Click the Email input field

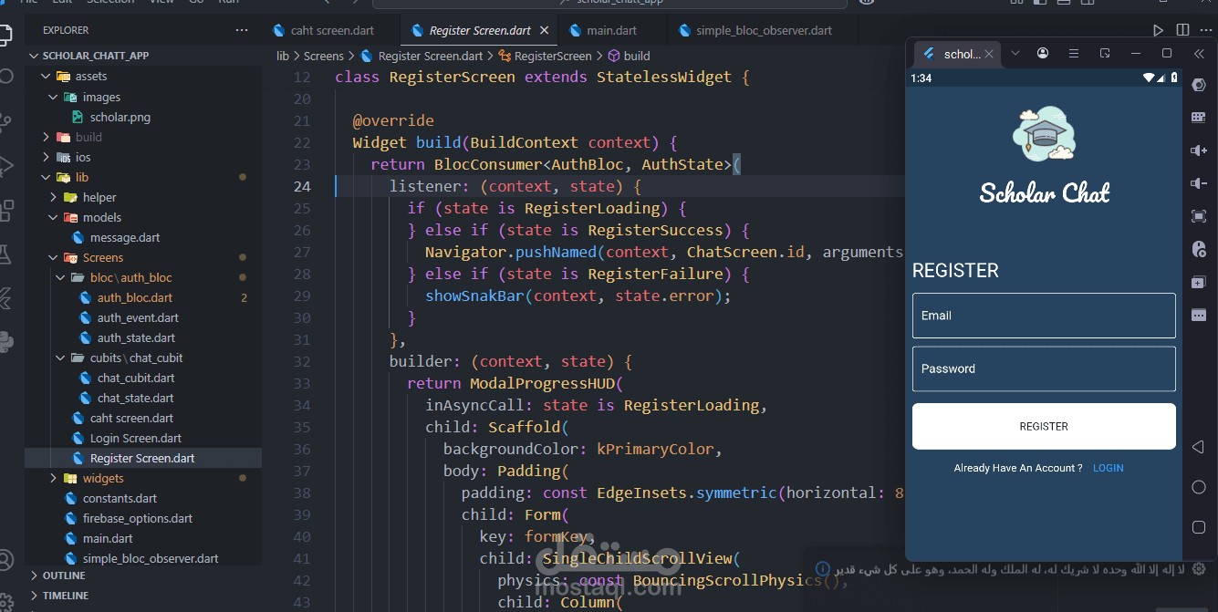[x=1044, y=316]
